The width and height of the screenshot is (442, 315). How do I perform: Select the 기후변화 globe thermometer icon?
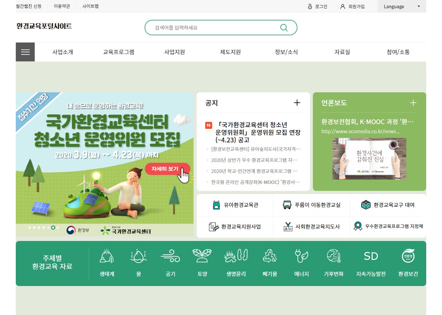(x=334, y=256)
